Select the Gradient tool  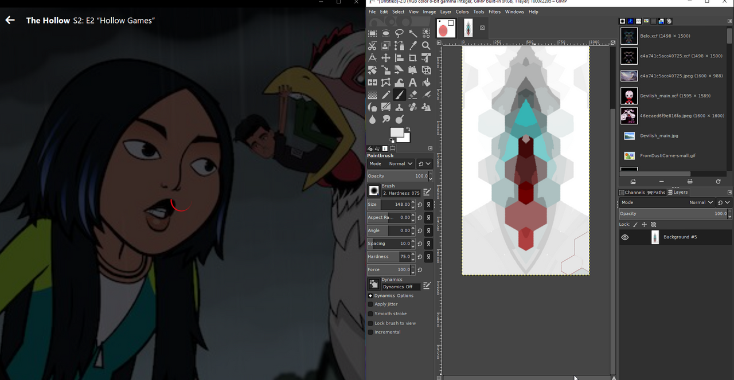[372, 95]
